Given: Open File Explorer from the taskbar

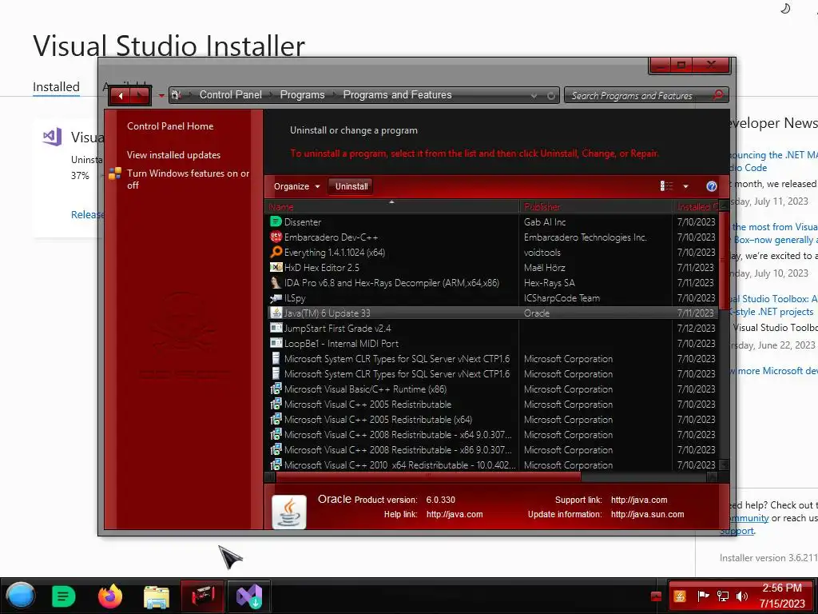Looking at the screenshot, I should click(157, 596).
